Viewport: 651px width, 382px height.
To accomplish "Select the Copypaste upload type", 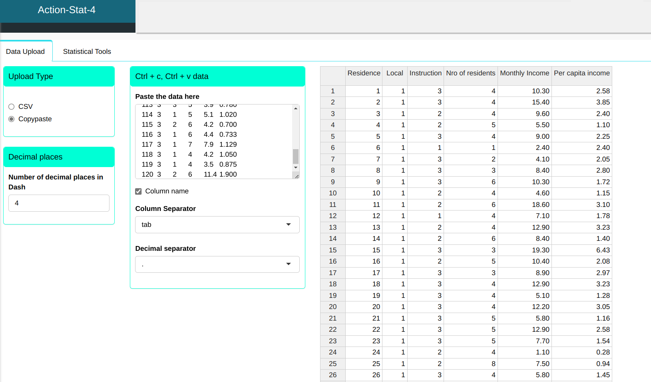I will [12, 119].
